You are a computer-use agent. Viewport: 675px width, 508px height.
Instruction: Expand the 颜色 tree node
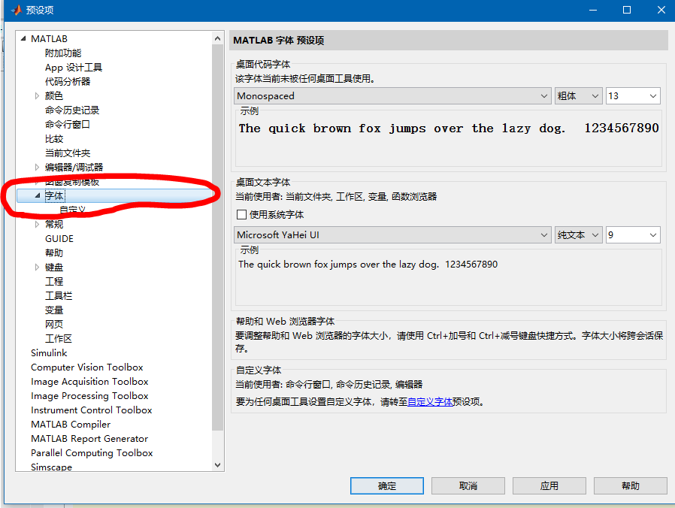(38, 95)
